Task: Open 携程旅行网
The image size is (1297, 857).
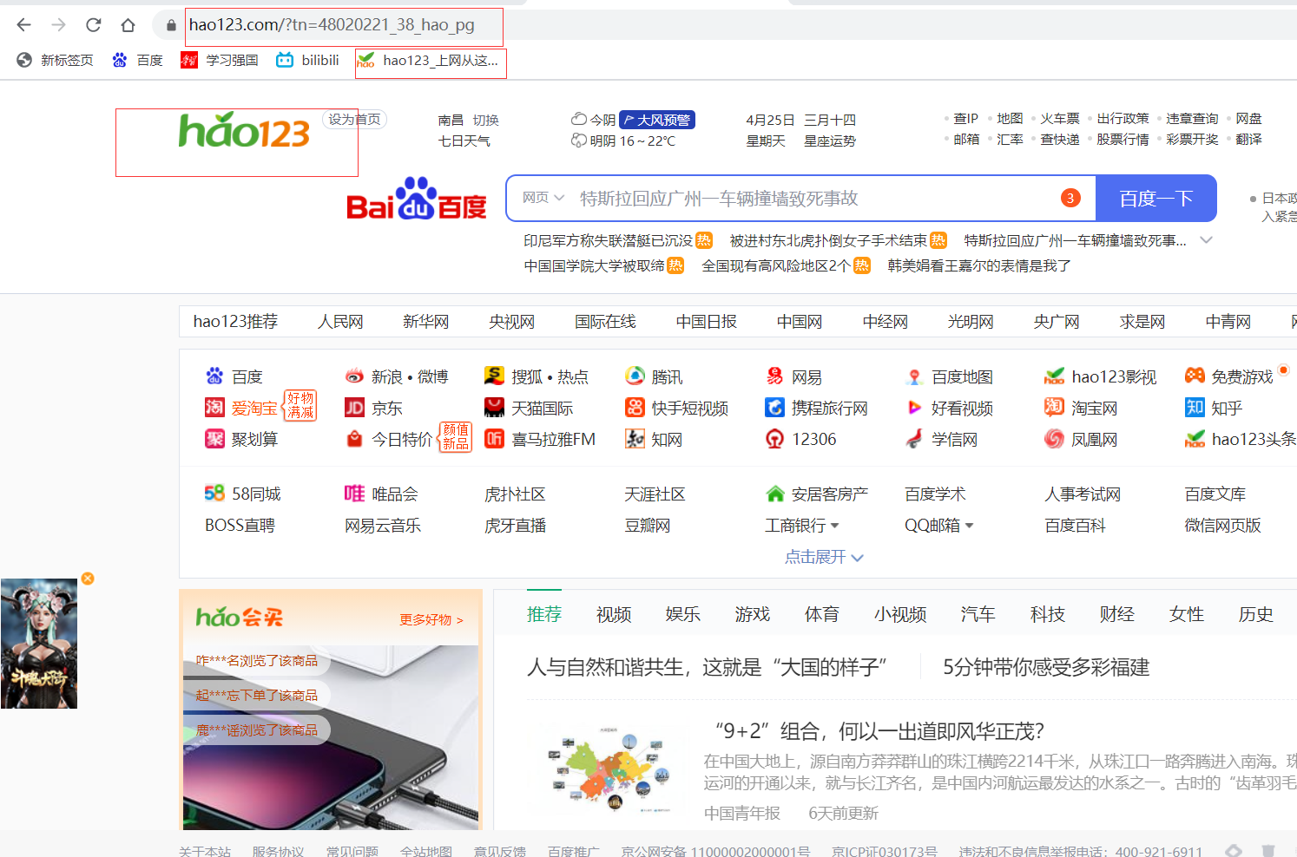Action: [x=817, y=408]
